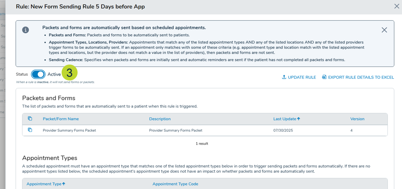The image size is (402, 189).
Task: Sort by Appointment Type Code column
Action: pyautogui.click(x=175, y=184)
